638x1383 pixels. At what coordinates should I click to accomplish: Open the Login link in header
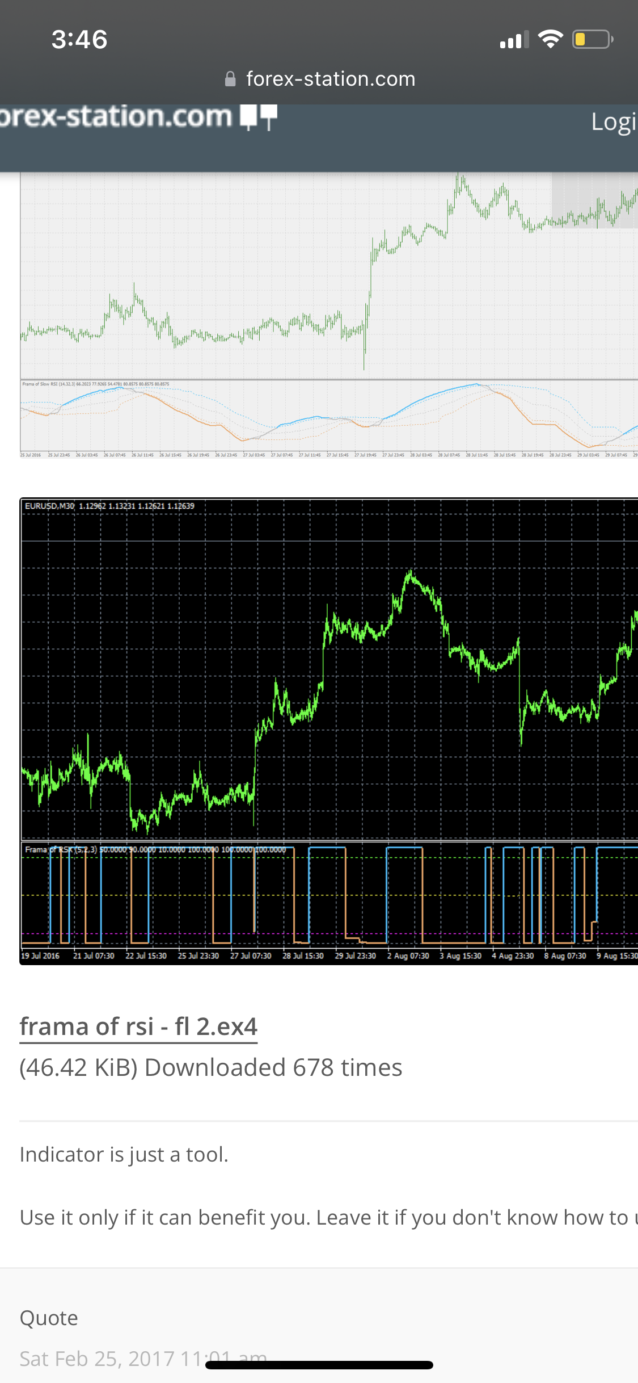[614, 122]
